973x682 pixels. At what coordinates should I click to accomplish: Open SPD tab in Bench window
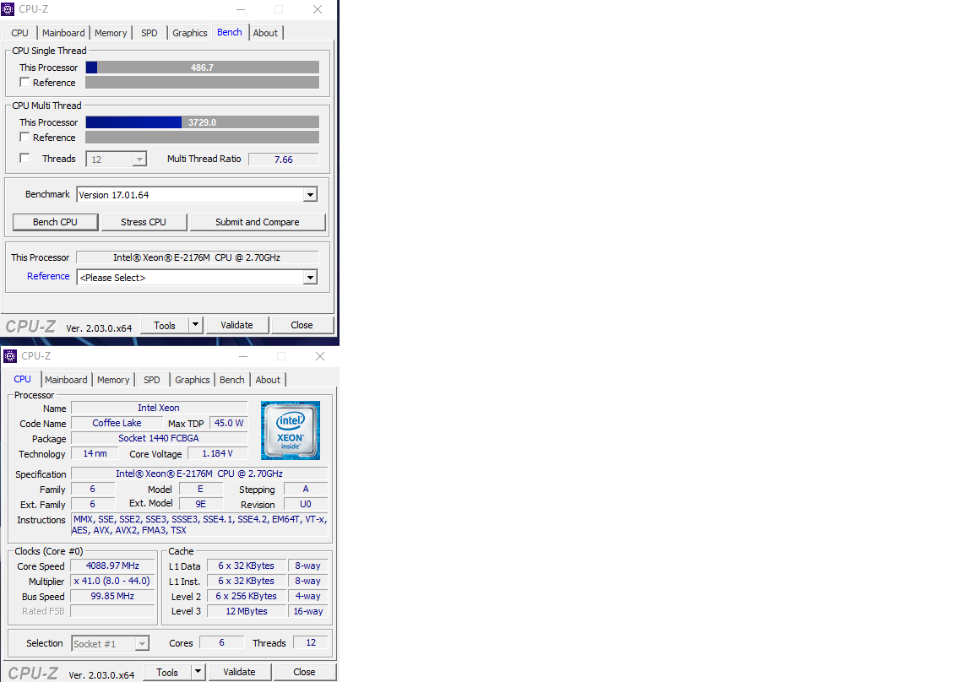(x=149, y=33)
